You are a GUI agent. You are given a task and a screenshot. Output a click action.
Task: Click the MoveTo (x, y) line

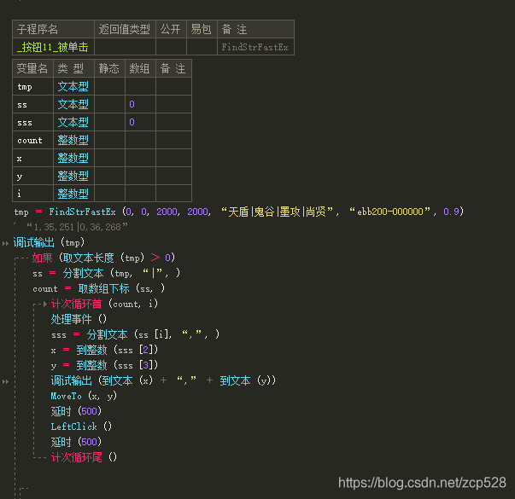[84, 396]
